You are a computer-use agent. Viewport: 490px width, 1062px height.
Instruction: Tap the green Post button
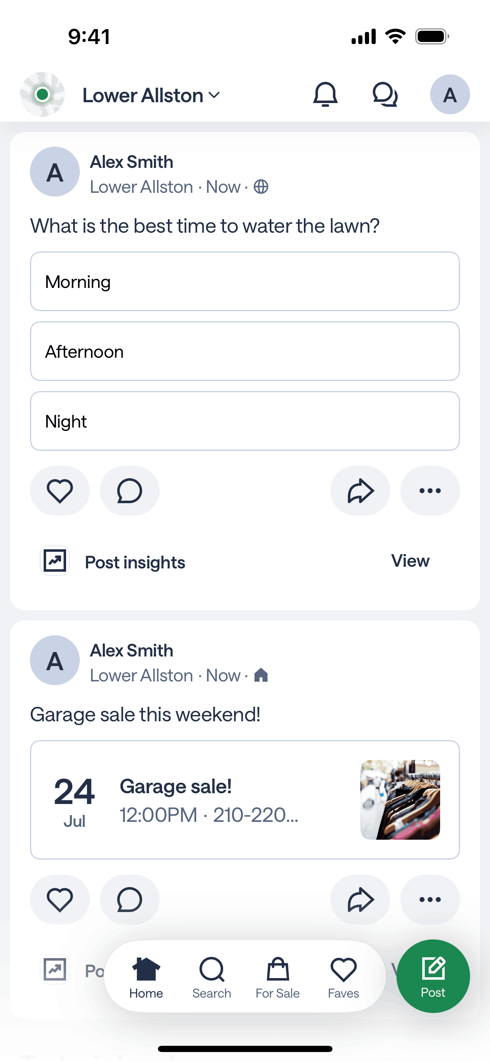433,976
